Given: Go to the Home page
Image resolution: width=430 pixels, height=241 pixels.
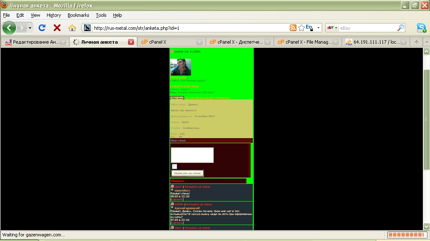Looking at the screenshot, I should click(x=72, y=28).
